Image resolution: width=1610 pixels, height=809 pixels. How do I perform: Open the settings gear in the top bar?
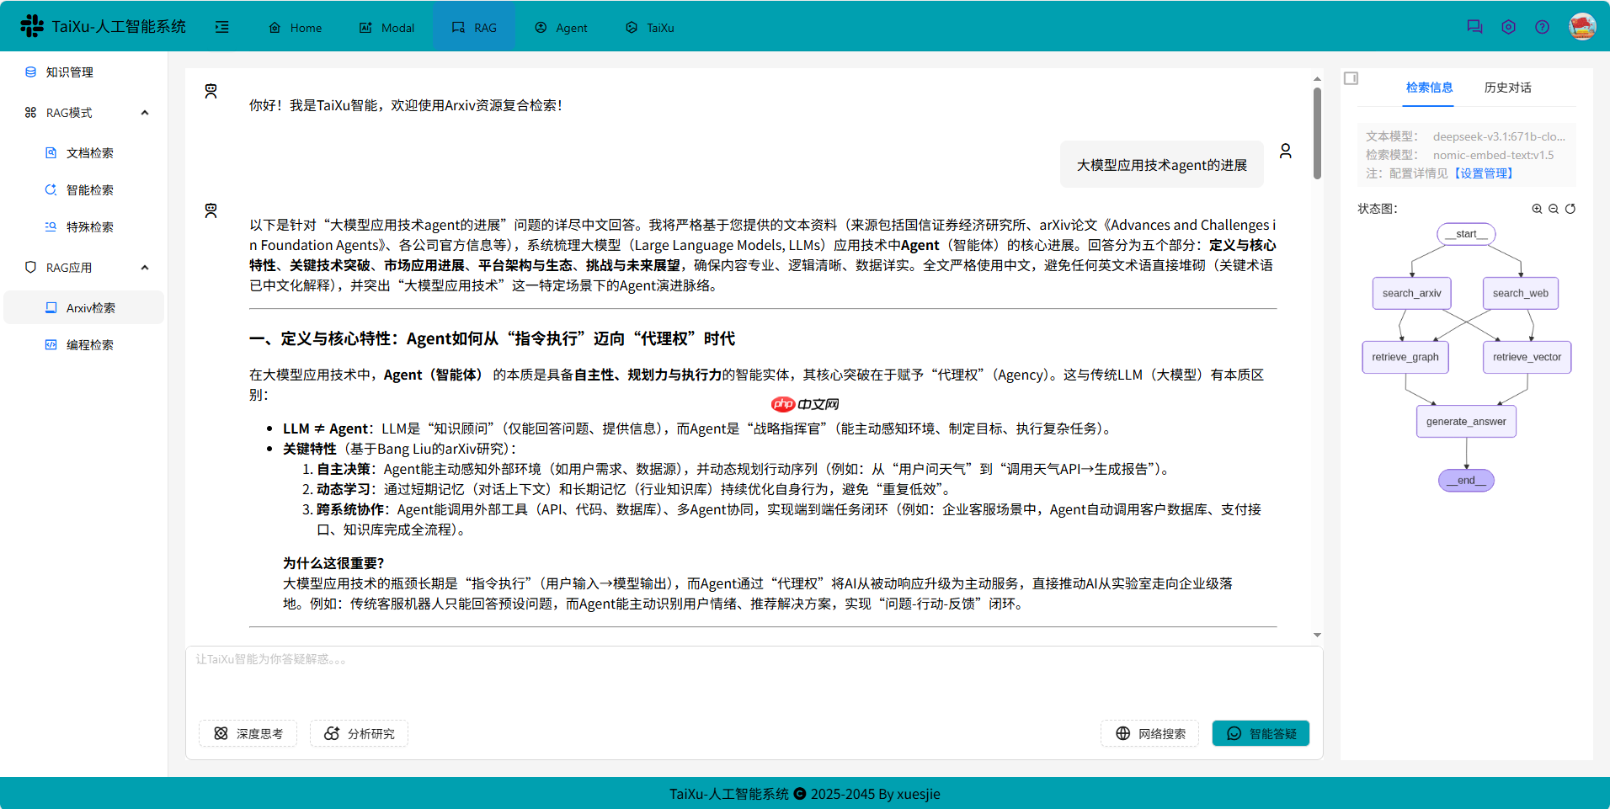(x=1508, y=26)
